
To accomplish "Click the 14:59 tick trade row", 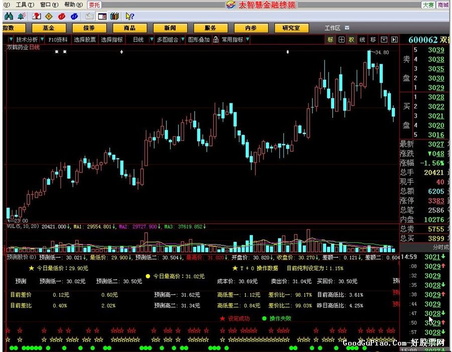I will point(424,257).
